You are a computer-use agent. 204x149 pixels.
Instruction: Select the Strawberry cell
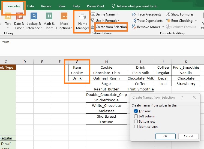point(186,84)
